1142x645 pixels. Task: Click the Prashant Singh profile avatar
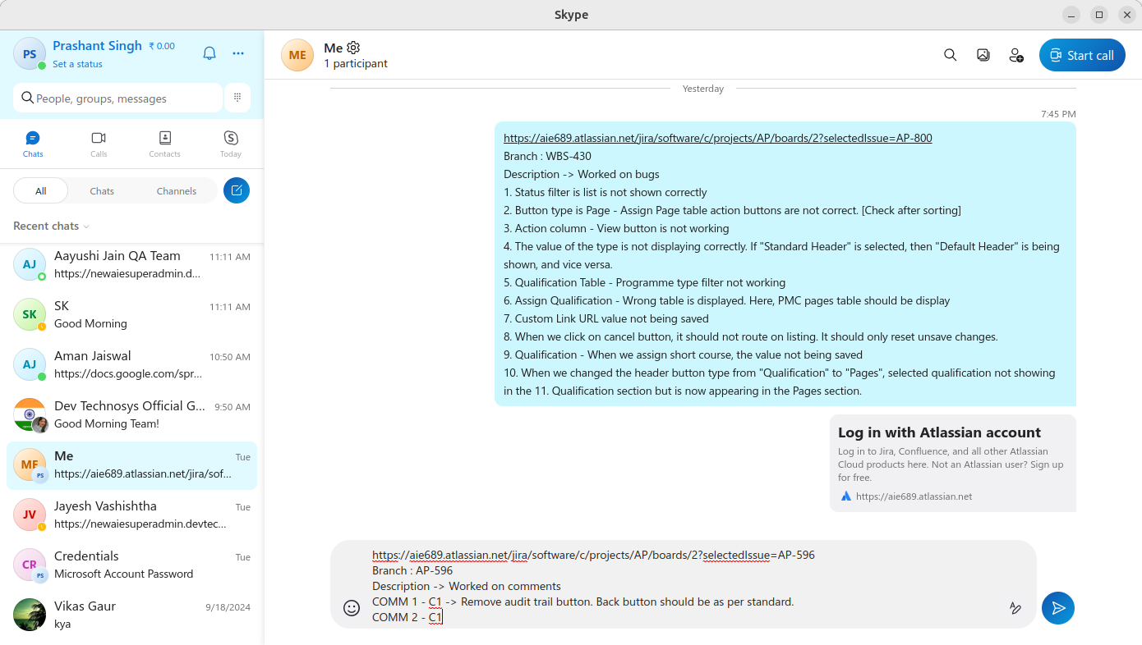(30, 54)
